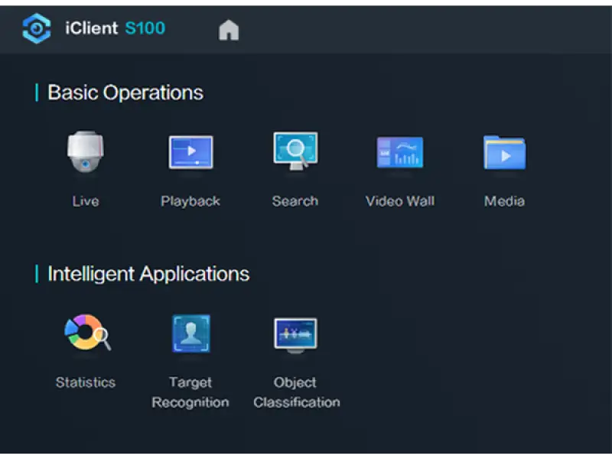This screenshot has width=612, height=459.
Task: Open the Media folder icon
Action: [505, 152]
